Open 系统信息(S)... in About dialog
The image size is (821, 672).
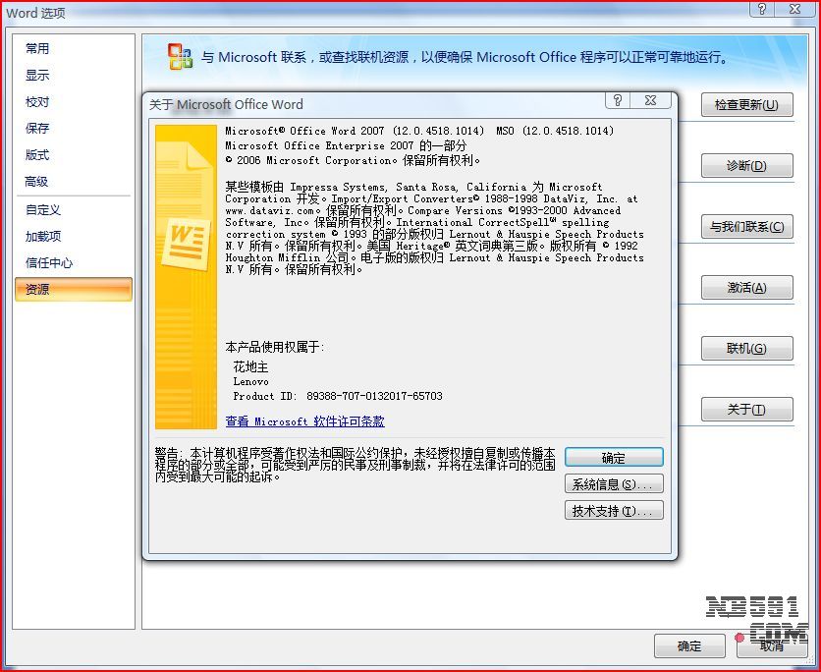pos(614,484)
